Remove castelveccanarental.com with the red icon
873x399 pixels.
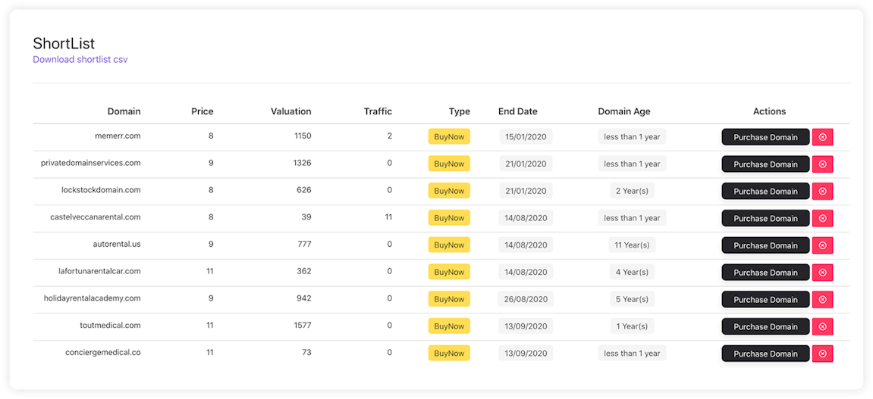point(822,218)
